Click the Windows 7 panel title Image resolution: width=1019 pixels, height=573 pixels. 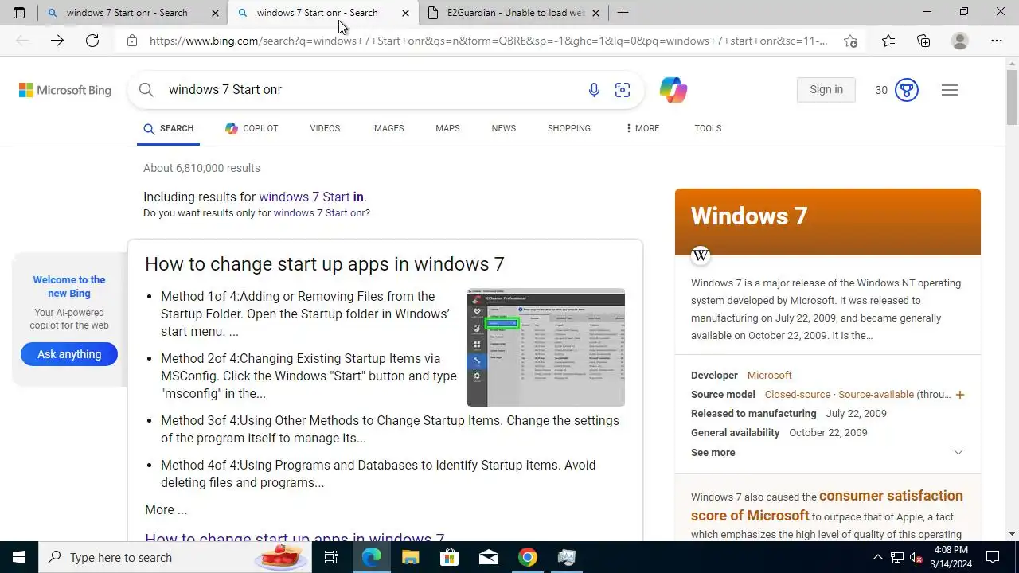[749, 216]
